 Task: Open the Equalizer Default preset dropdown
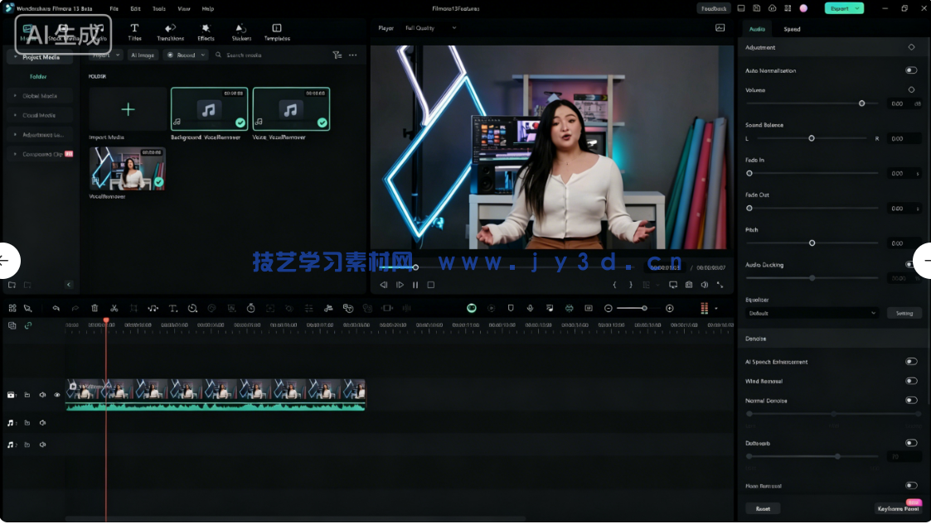tap(811, 313)
